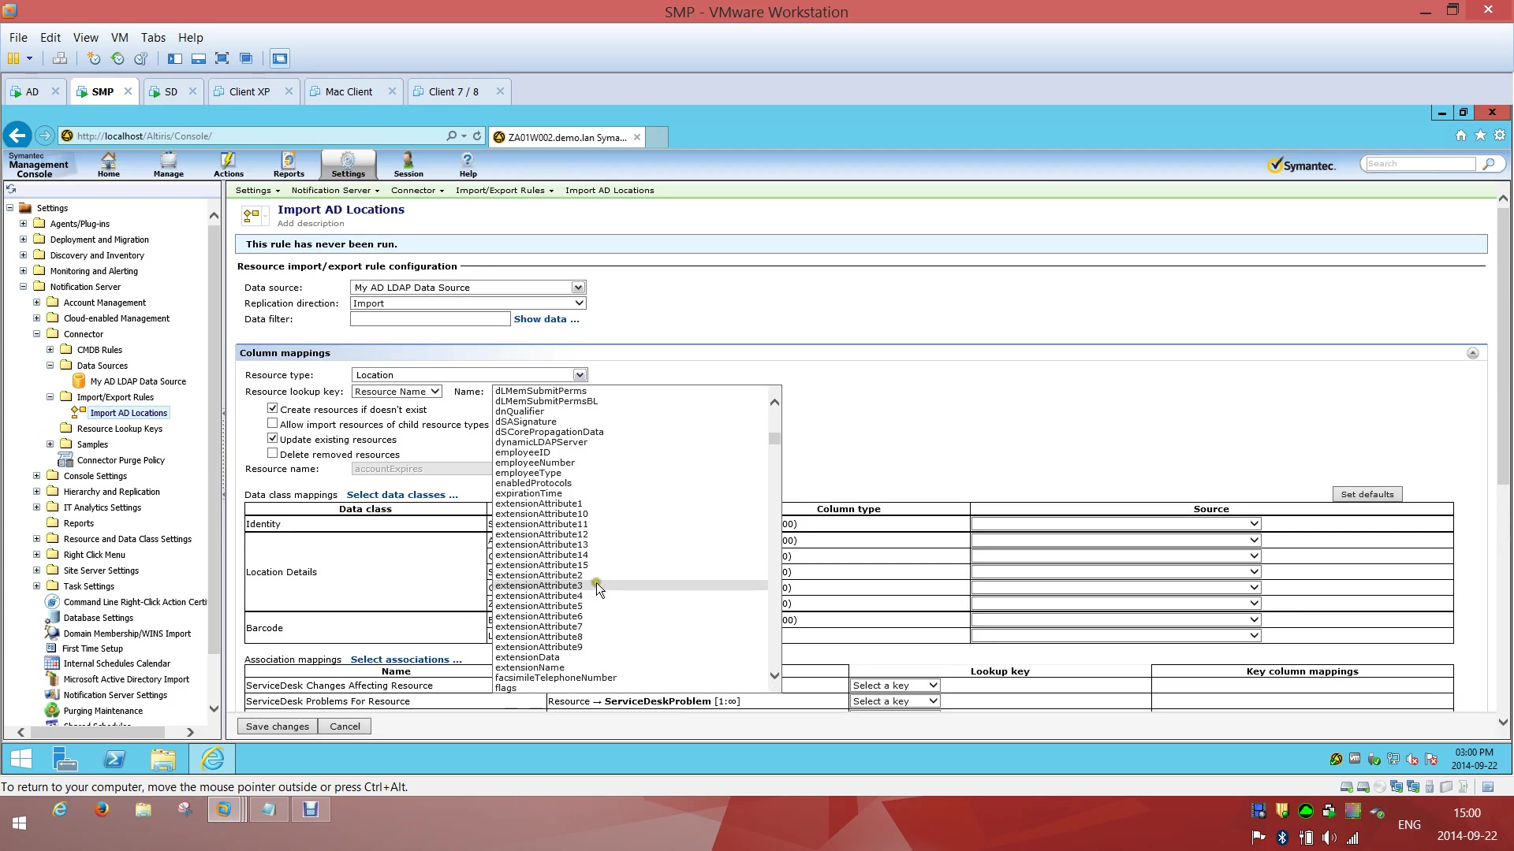Open the Manage icon in console toolbar
This screenshot has height=851, width=1514.
pyautogui.click(x=168, y=164)
